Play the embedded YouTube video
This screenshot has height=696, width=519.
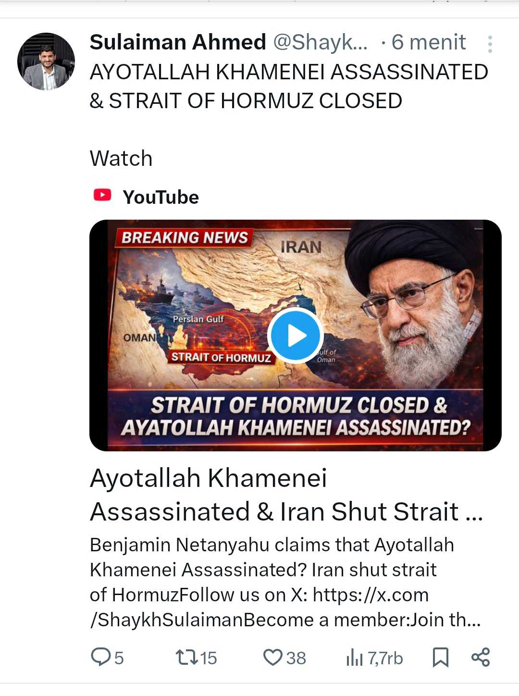pos(295,336)
